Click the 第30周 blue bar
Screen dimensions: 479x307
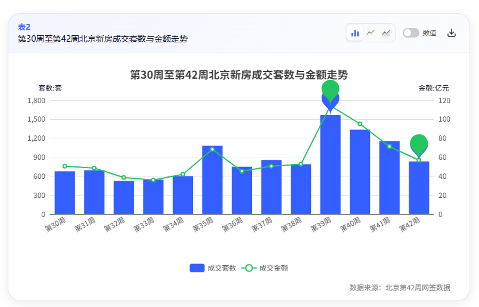pyautogui.click(x=65, y=193)
